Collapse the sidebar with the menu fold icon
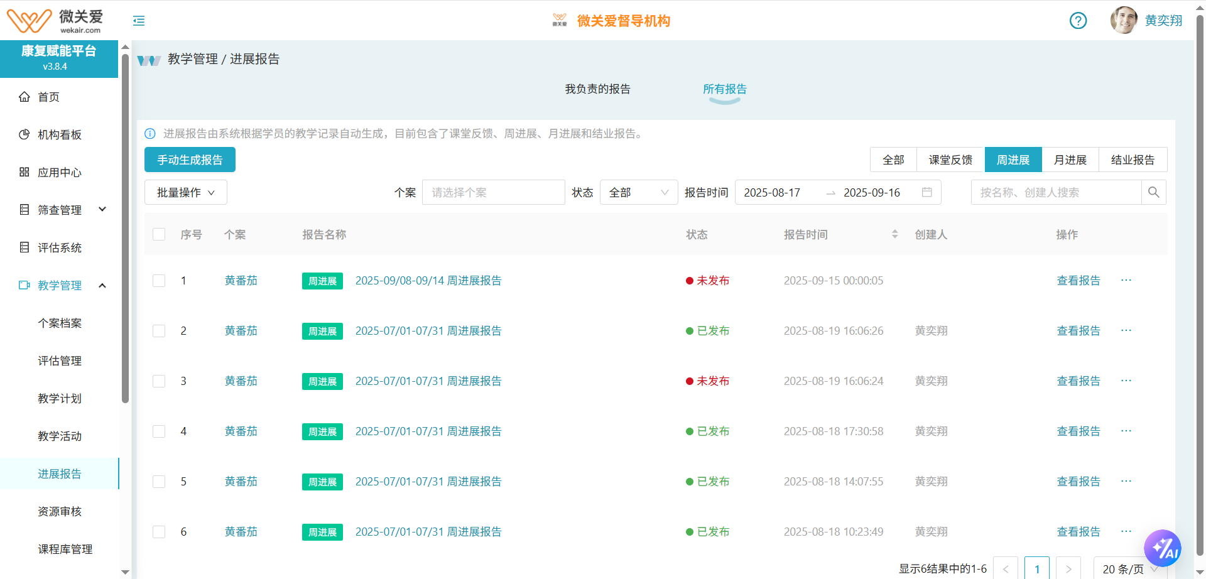The width and height of the screenshot is (1206, 579). click(x=139, y=21)
